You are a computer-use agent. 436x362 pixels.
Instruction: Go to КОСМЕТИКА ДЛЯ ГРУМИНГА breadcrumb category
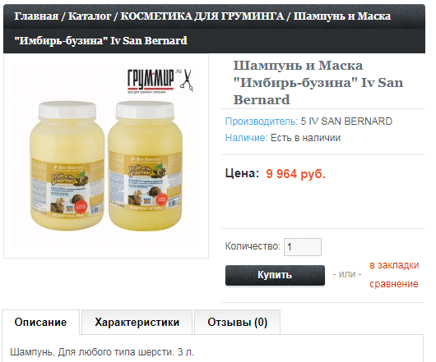[x=202, y=16]
